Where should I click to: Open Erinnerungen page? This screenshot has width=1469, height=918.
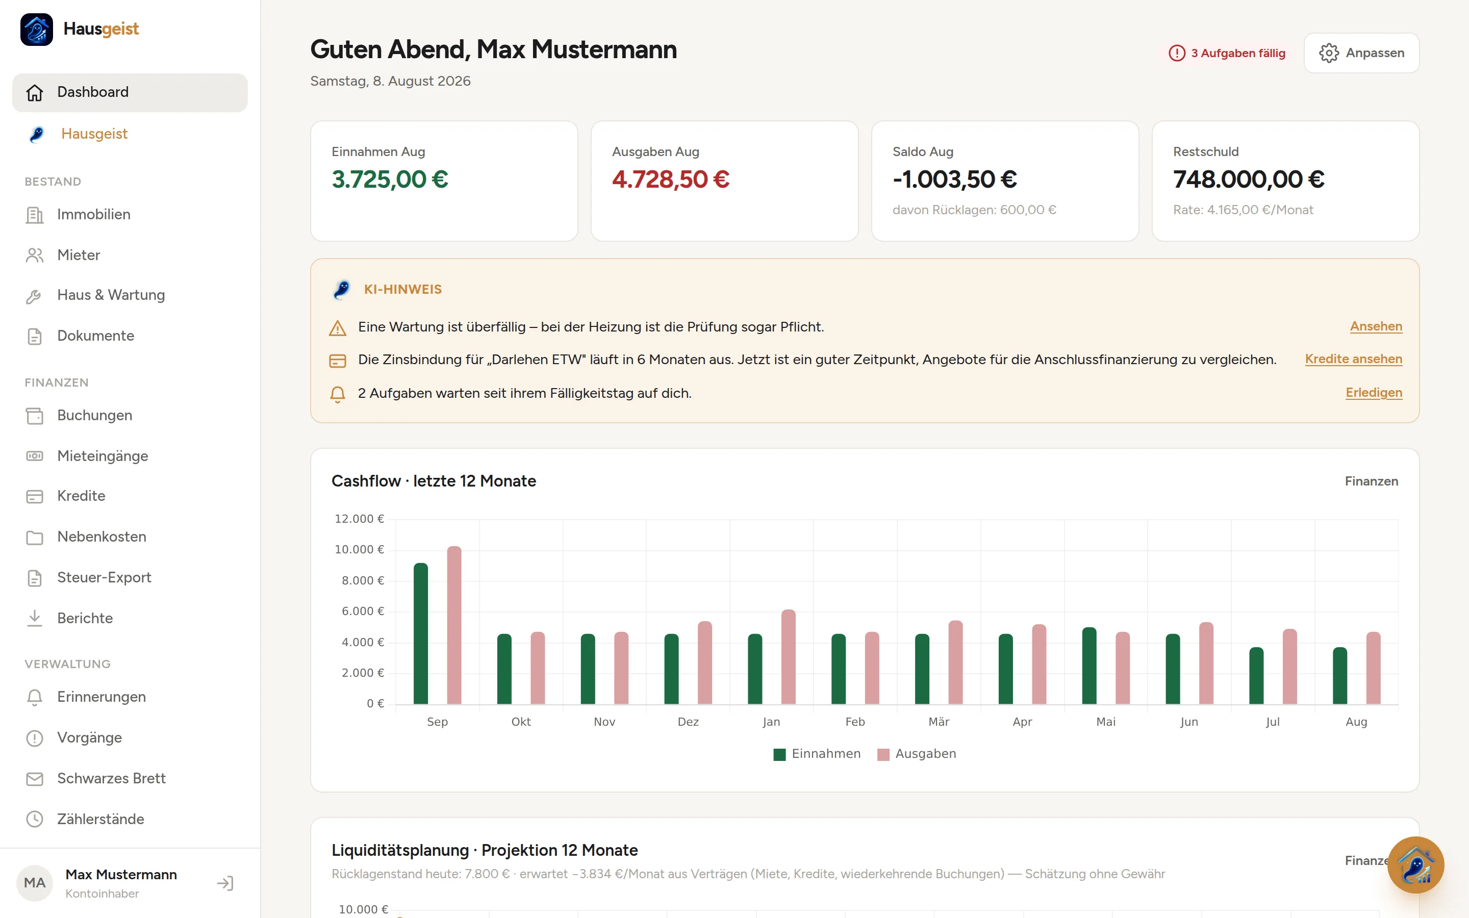[x=130, y=697]
